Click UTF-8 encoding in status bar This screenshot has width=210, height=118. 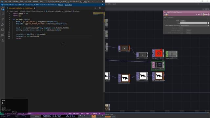pyautogui.click(x=83, y=114)
